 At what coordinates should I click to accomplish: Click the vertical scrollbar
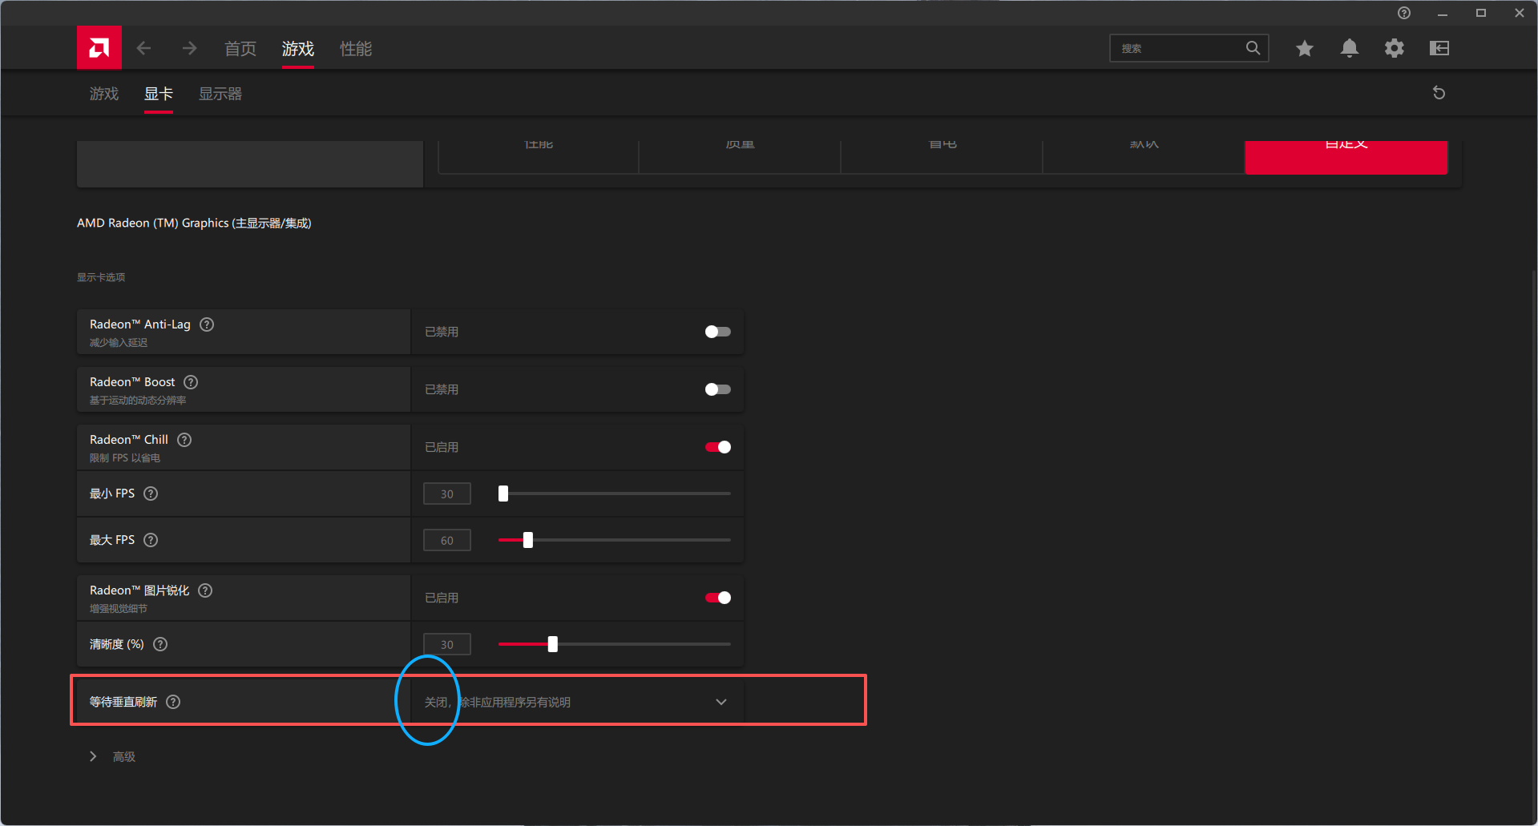coord(1533,545)
